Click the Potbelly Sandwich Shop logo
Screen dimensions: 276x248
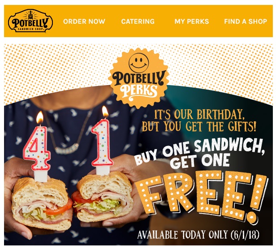30,21
